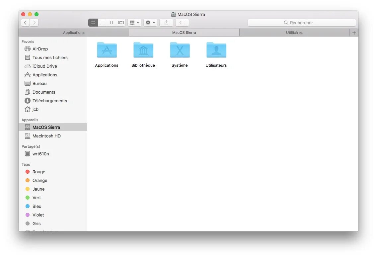This screenshot has height=258, width=377.
Task: Click the Appareils sidebar section header
Action: pos(30,120)
